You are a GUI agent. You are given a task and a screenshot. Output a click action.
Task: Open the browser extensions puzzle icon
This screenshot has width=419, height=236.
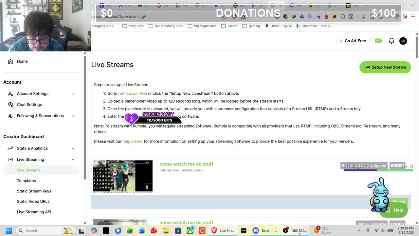[x=343, y=16]
